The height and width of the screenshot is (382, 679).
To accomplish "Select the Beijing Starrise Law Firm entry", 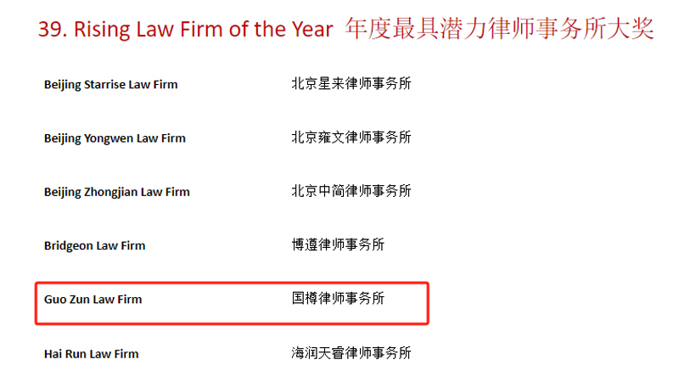I will click(111, 85).
